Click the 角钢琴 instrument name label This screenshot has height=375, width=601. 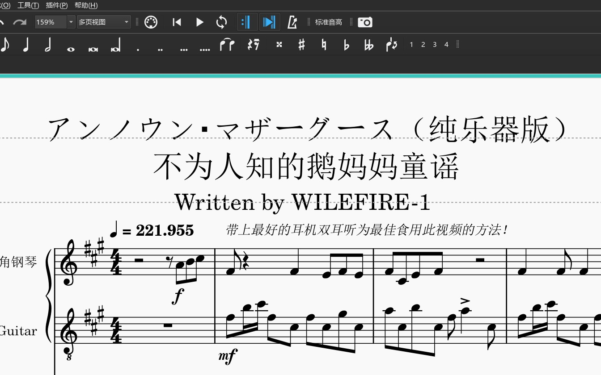point(18,262)
